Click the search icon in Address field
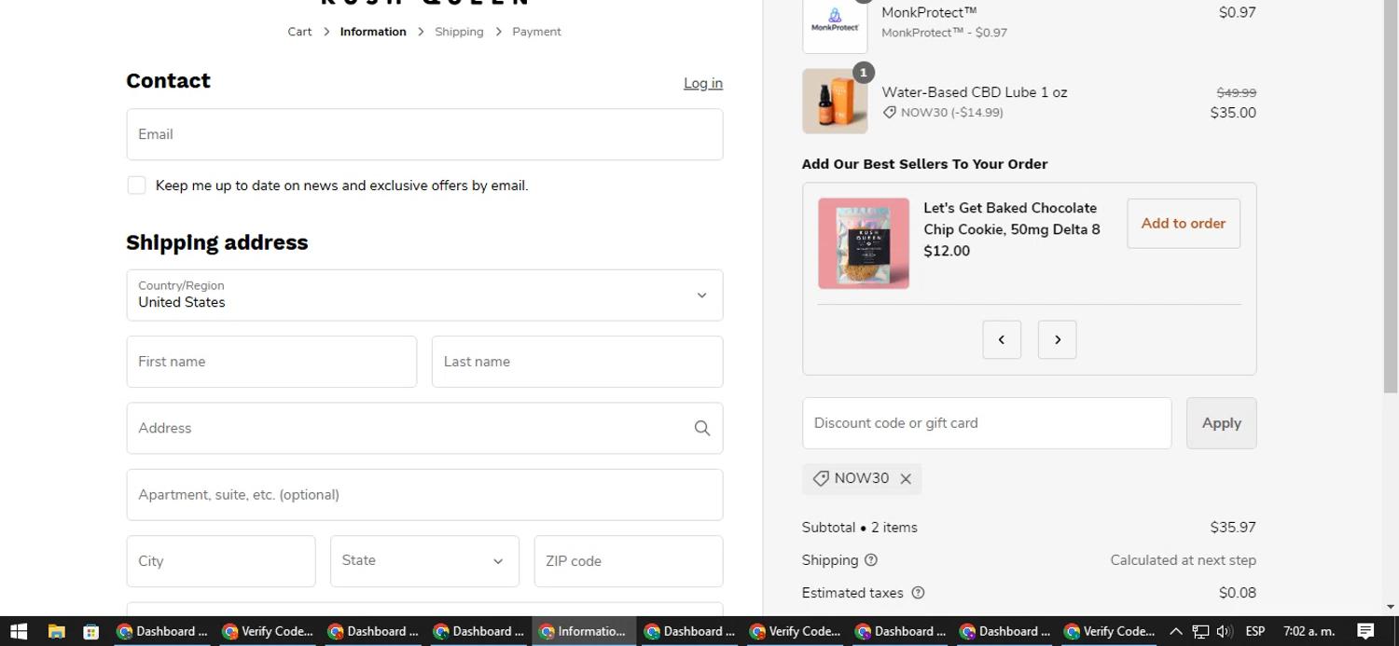The image size is (1399, 646). [702, 428]
